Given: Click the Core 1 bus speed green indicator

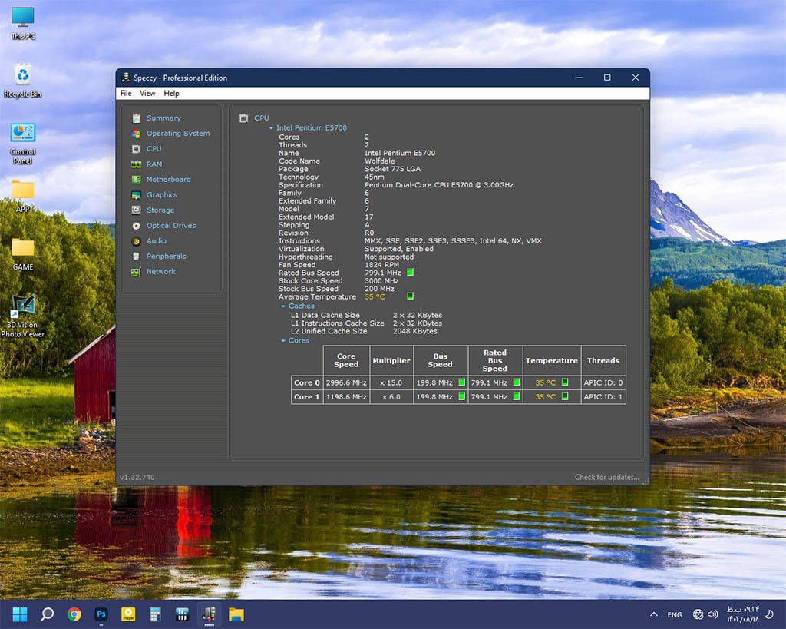Looking at the screenshot, I should click(x=461, y=397).
